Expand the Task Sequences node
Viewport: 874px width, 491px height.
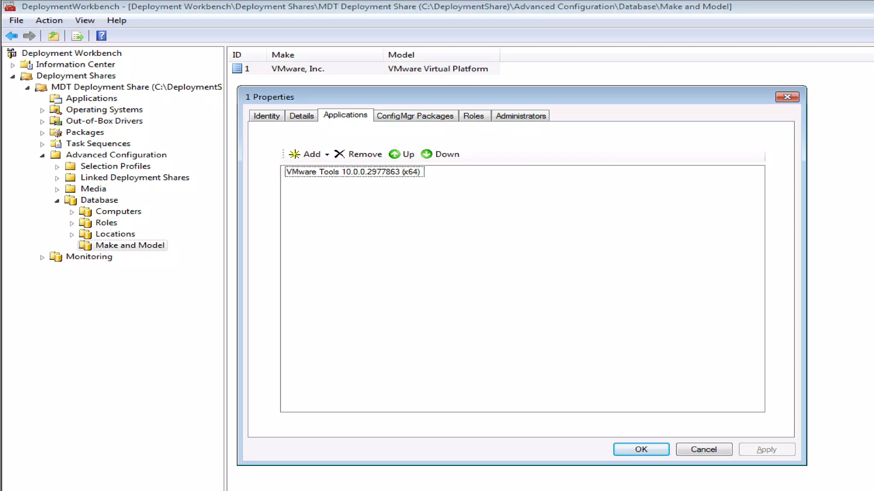tap(42, 144)
